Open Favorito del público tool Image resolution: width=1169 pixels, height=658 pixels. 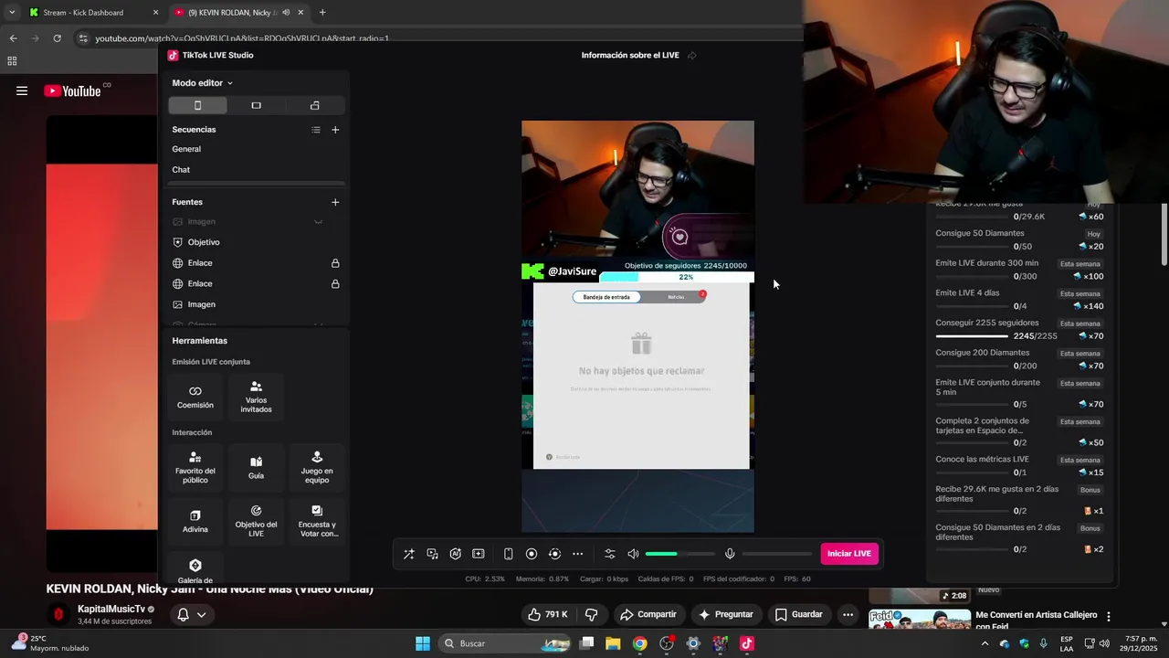(195, 467)
